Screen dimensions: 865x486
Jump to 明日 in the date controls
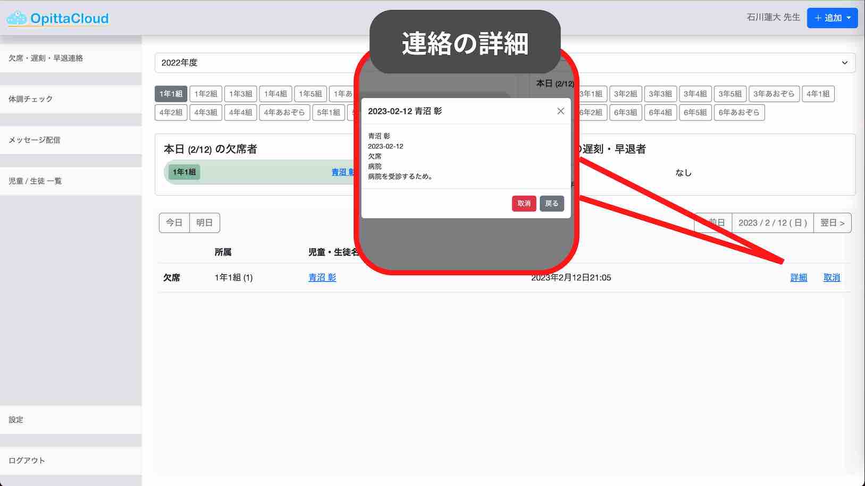click(x=205, y=223)
